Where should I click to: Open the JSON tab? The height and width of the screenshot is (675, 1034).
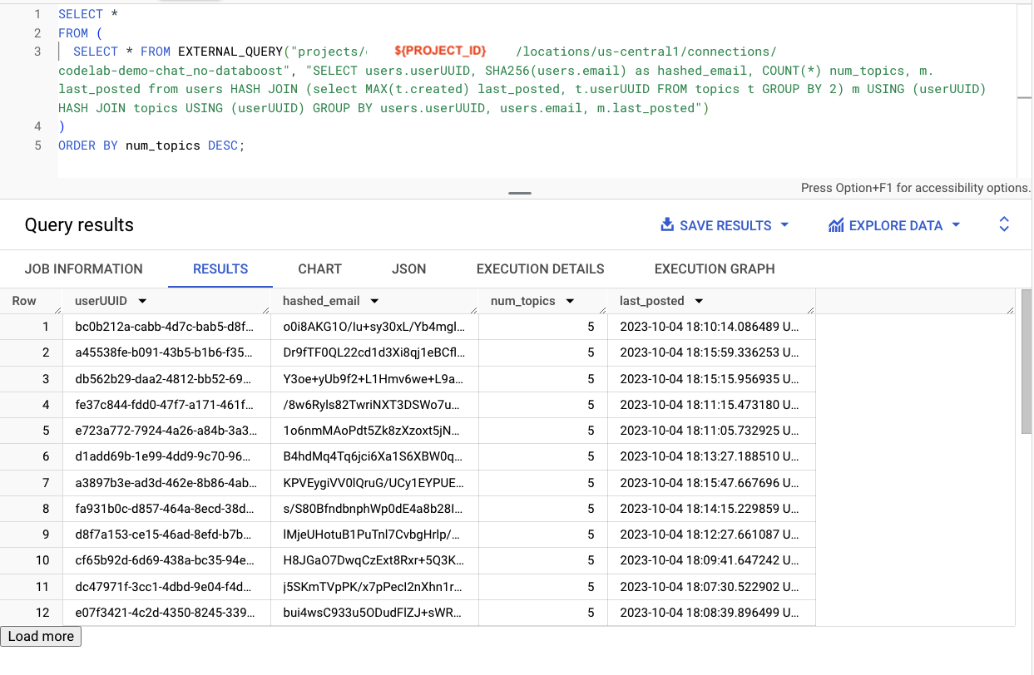pos(408,269)
